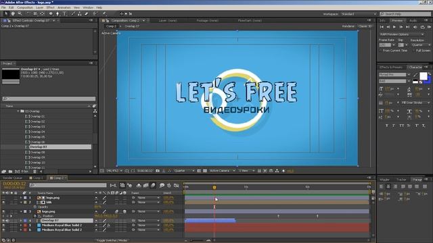Enable From Current Time checkbox
Viewport: 433px width, 243px height.
[381, 51]
